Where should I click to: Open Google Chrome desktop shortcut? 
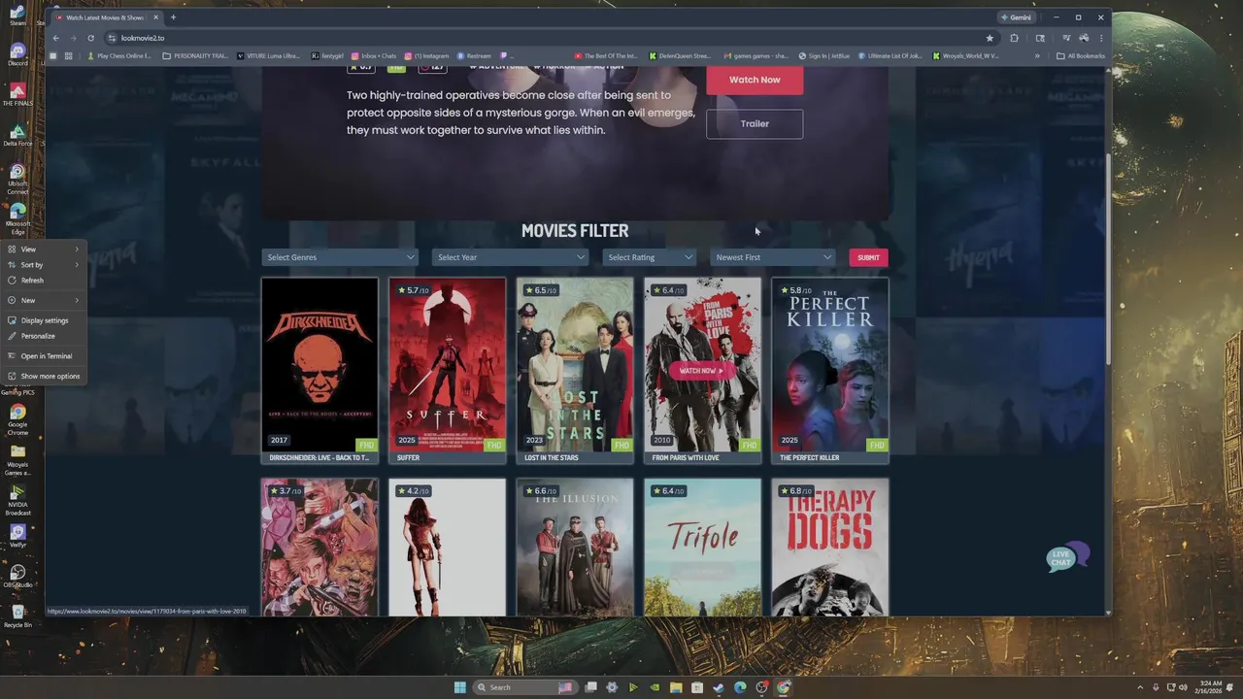(x=17, y=418)
